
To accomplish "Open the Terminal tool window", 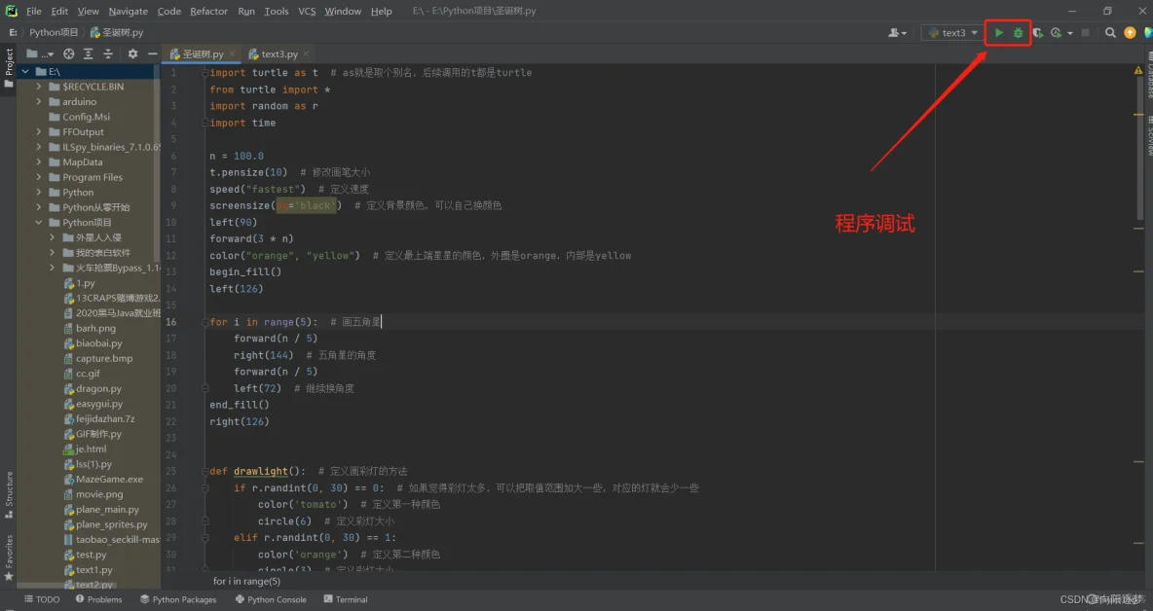I will 346,599.
